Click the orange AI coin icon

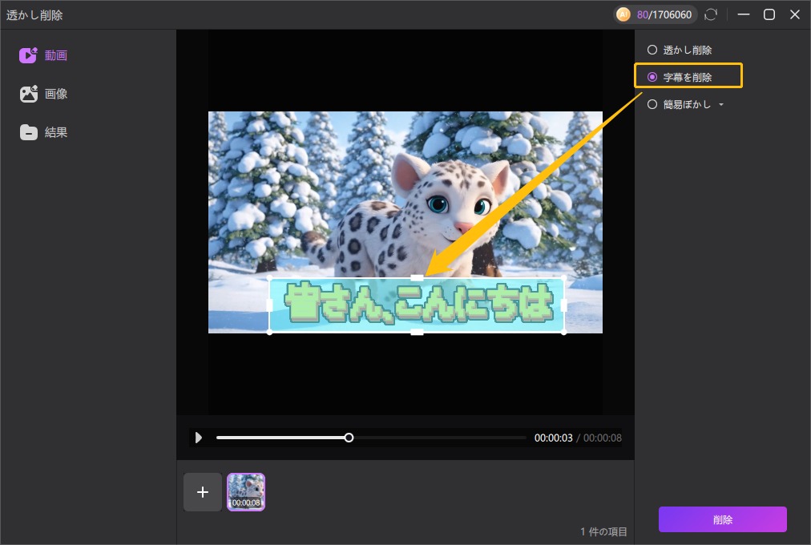(x=623, y=14)
